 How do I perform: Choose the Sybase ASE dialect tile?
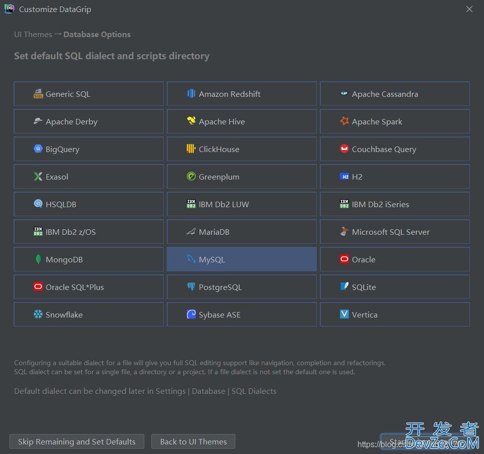241,314
